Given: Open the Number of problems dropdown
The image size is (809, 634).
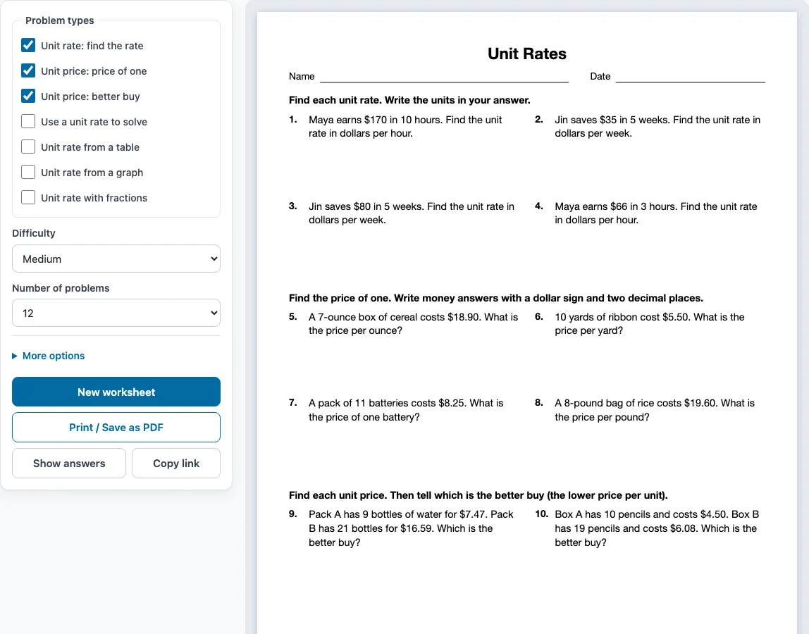Looking at the screenshot, I should point(116,313).
